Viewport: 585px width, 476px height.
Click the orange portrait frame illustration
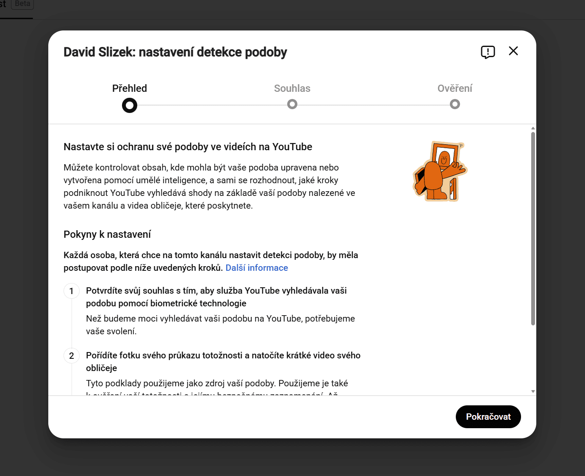tap(440, 171)
